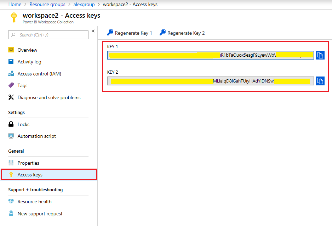Click the New support request icon
The height and width of the screenshot is (226, 332).
pos(11,213)
